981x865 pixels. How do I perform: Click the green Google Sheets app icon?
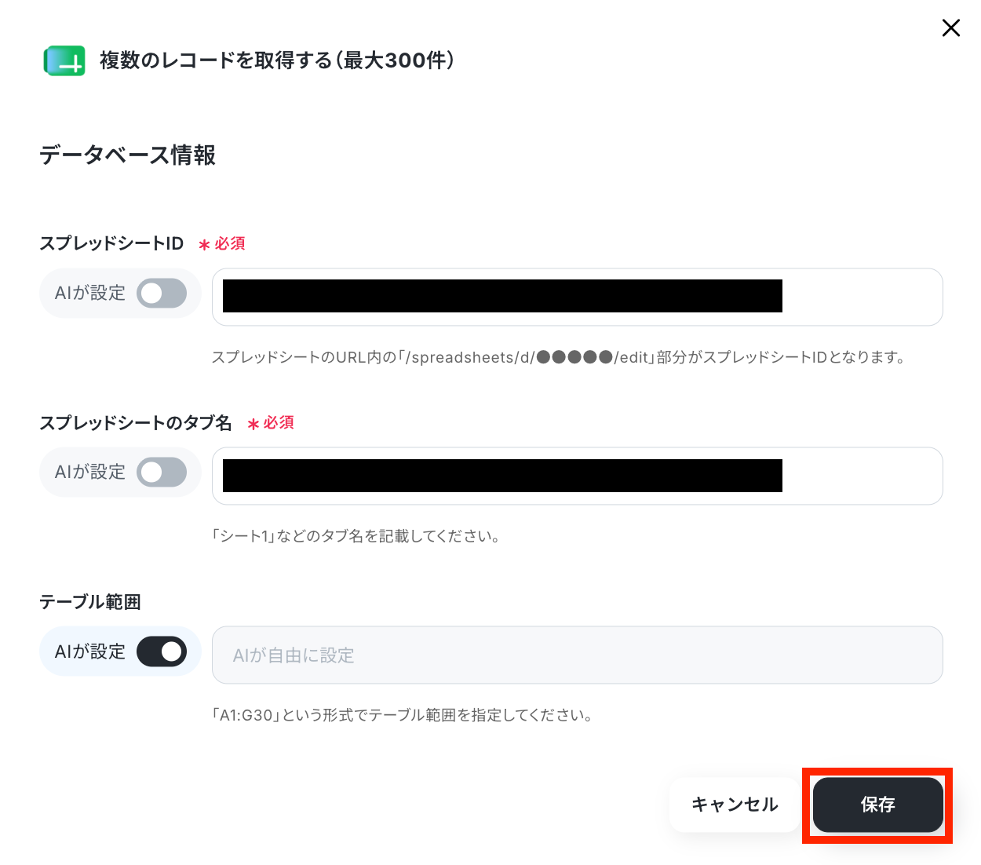[x=64, y=60]
